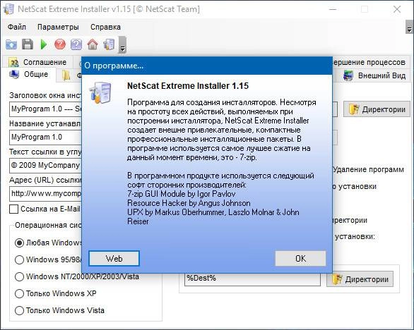Click lower Директории button next to %Dest%

pyautogui.click(x=360, y=279)
